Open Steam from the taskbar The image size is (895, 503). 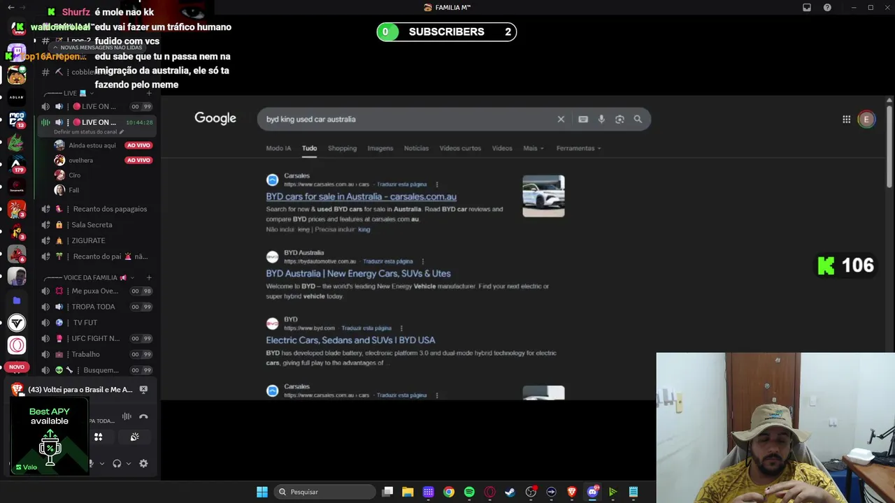click(x=510, y=492)
